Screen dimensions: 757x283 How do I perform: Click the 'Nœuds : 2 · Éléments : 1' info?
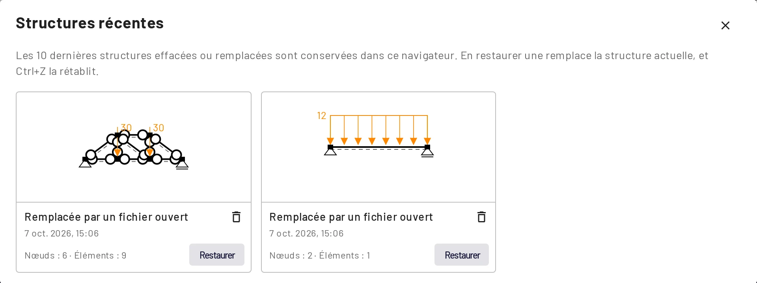320,255
